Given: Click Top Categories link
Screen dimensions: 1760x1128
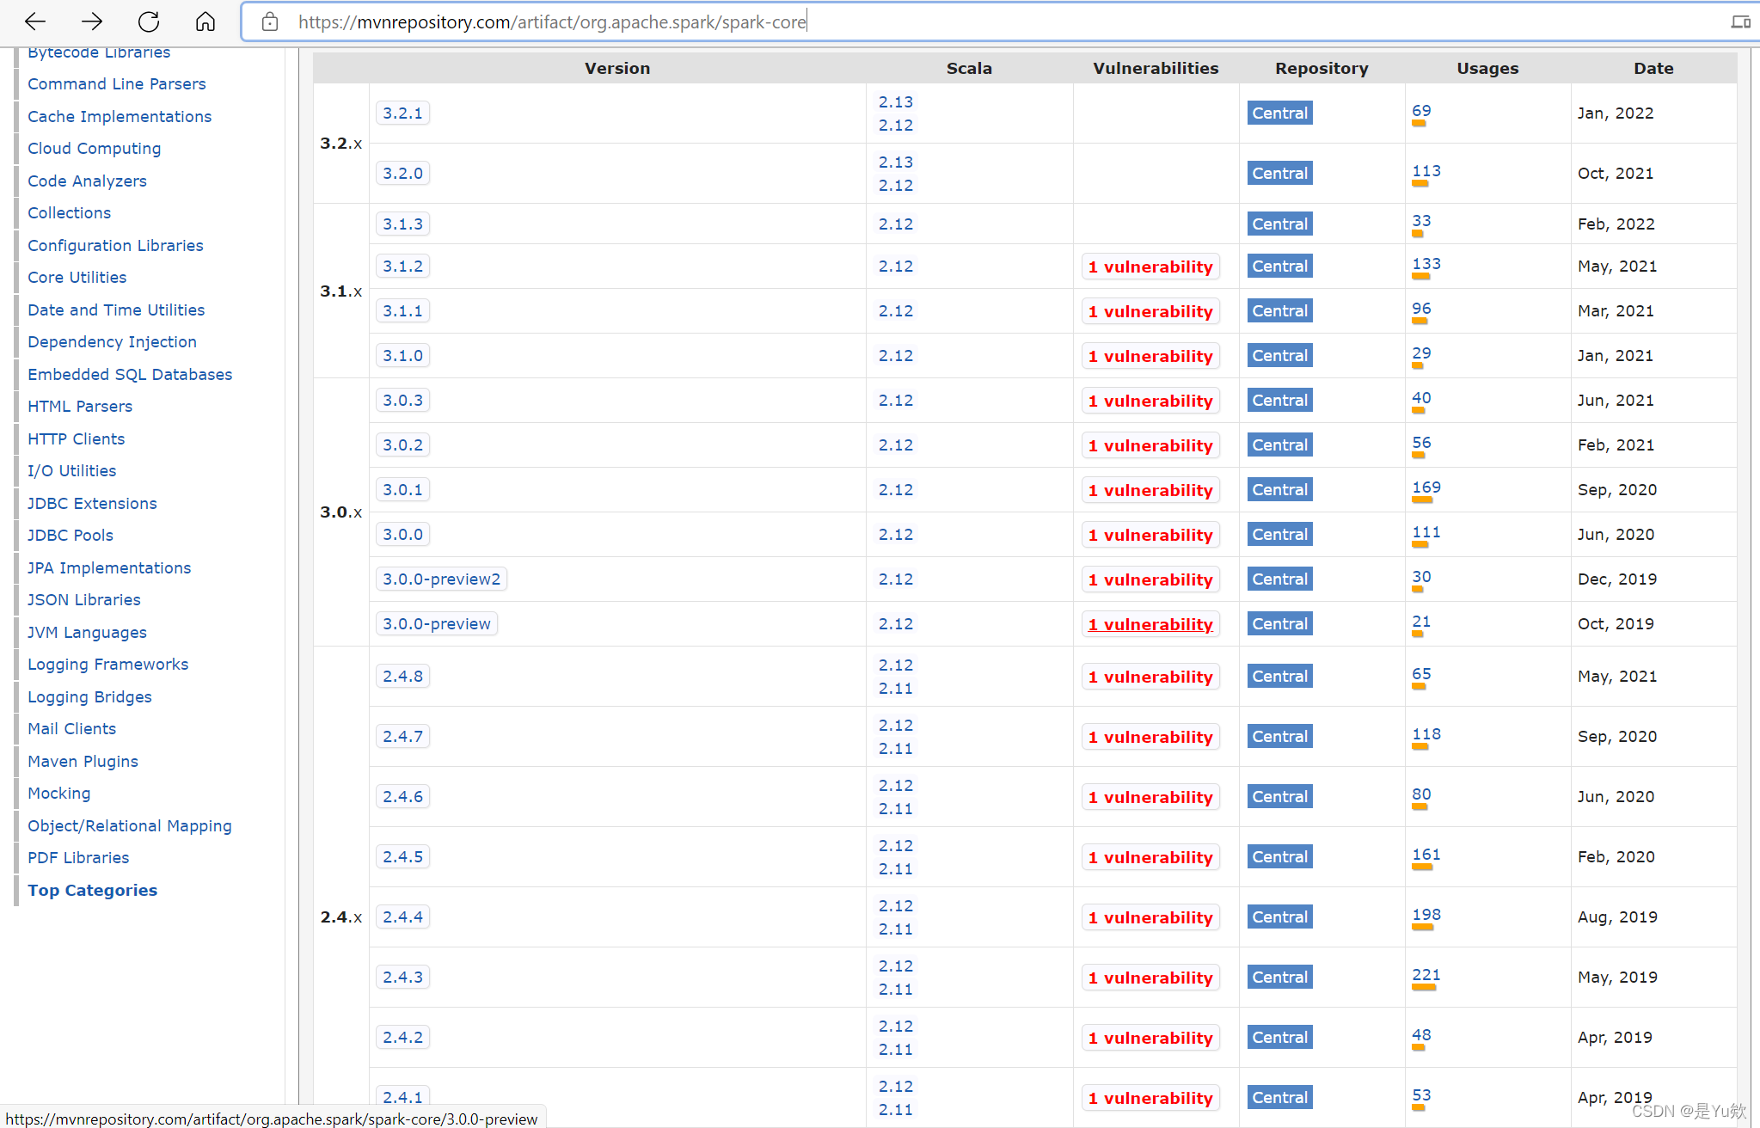Looking at the screenshot, I should point(92,890).
